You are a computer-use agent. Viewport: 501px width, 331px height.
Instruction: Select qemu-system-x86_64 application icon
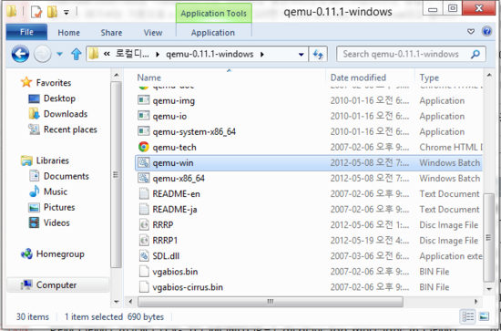click(x=144, y=131)
